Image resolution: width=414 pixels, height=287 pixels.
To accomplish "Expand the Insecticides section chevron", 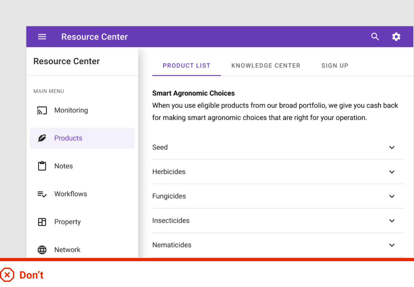I will point(392,221).
